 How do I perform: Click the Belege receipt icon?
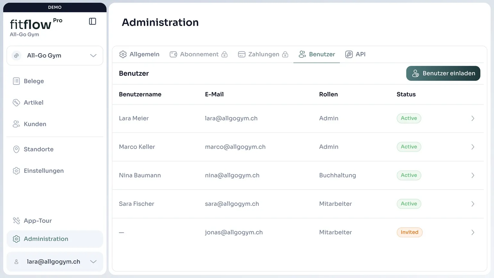[x=16, y=81]
